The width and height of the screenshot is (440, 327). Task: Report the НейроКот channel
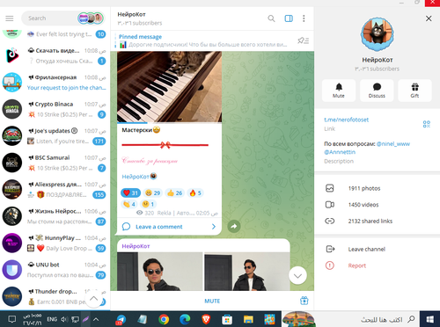(377, 265)
